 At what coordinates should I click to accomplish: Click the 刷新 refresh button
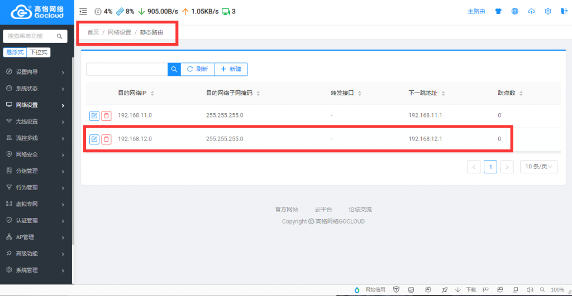point(197,69)
